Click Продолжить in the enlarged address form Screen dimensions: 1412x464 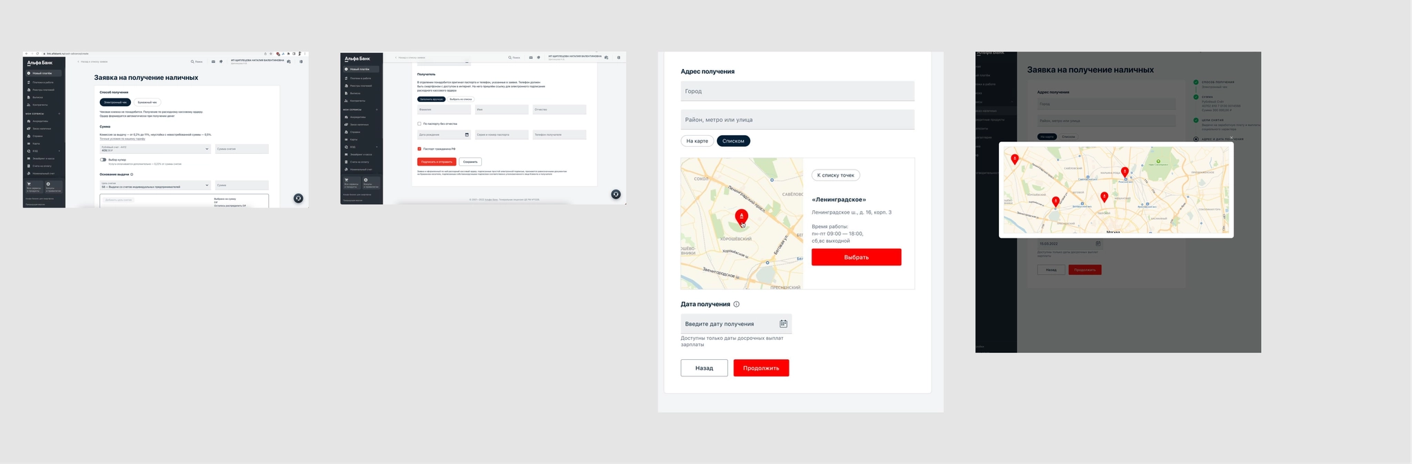(761, 368)
